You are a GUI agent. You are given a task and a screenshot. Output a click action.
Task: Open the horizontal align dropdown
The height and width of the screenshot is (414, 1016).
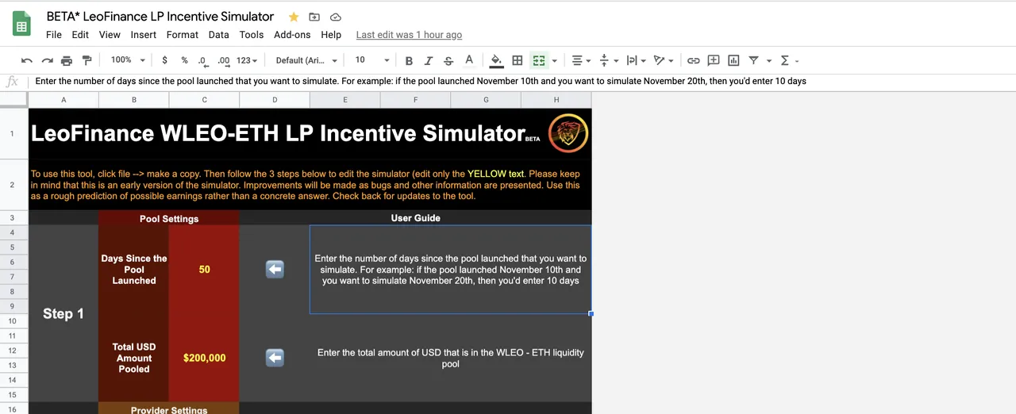581,60
